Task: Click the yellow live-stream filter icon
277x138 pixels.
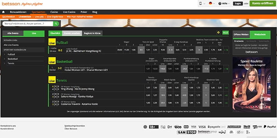Action: coord(219,33)
